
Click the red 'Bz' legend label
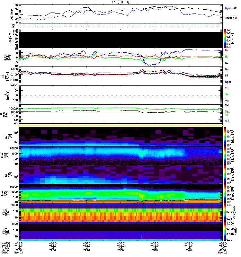(227, 50)
